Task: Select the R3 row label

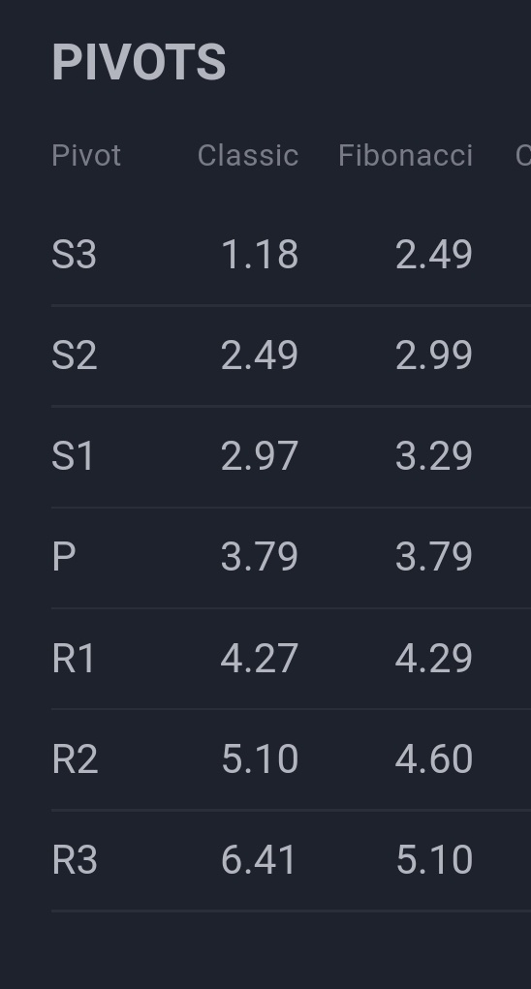Action: tap(75, 860)
